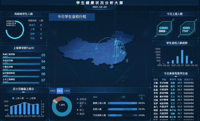Click the 99.0% percentage value
Viewport: 200px width, 121px height.
click(142, 103)
